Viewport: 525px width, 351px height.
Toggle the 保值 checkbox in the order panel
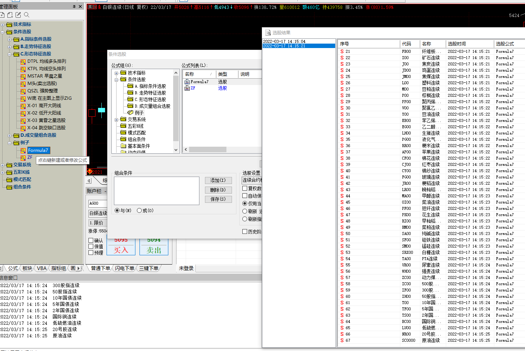(x=91, y=246)
